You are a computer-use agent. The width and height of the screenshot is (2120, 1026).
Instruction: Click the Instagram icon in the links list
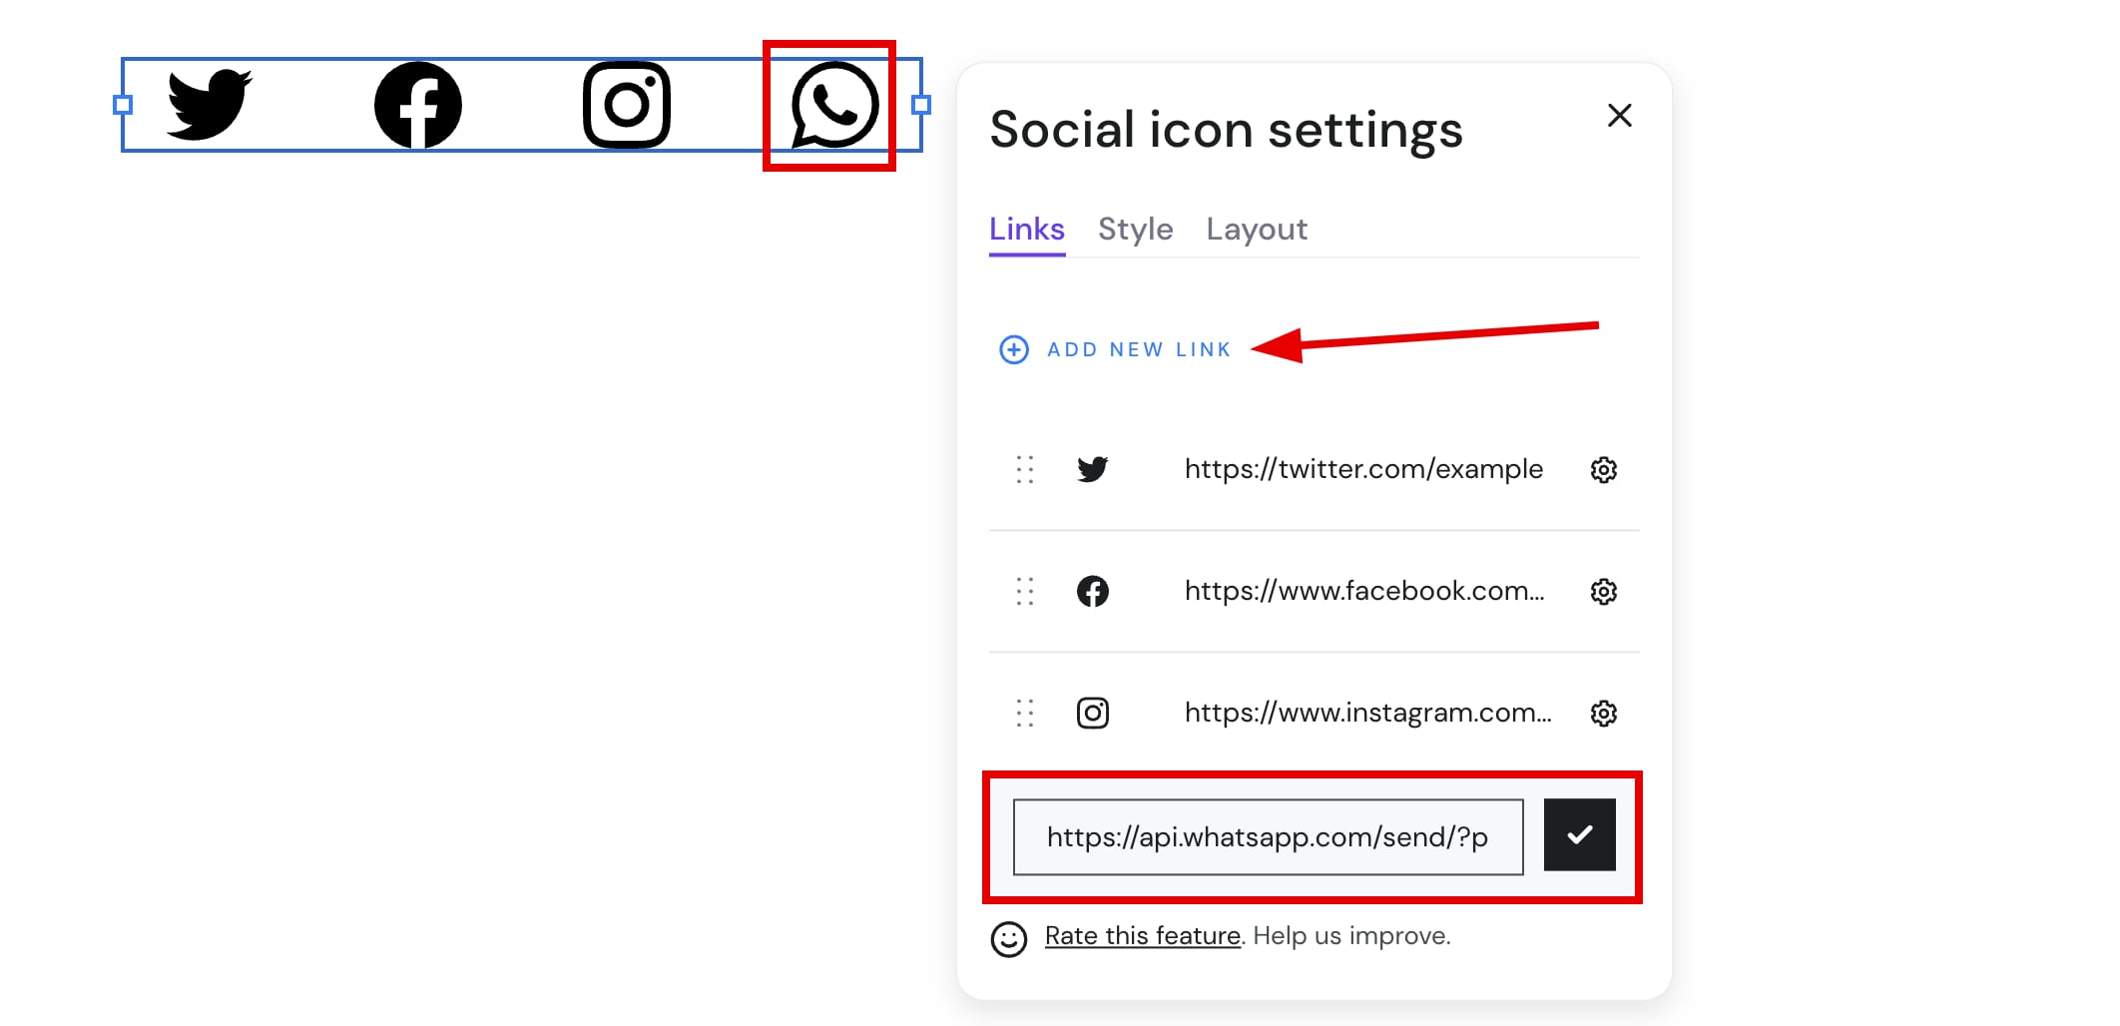pos(1093,713)
